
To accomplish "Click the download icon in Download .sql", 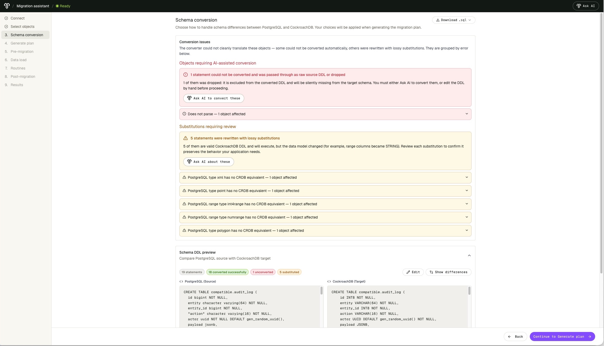I will point(438,20).
